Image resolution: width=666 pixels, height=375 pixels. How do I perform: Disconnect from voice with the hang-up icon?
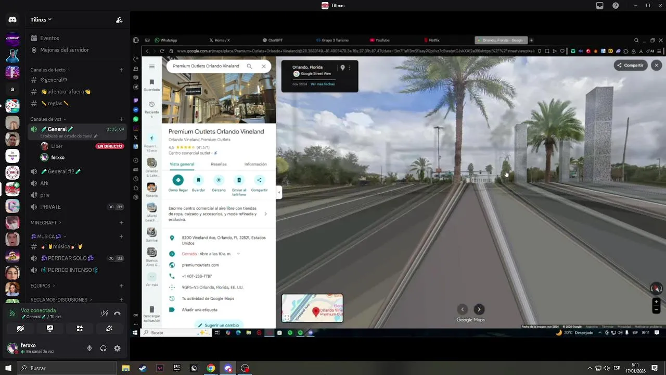coord(117,313)
